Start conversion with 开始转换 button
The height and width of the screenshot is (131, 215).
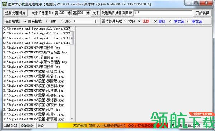[x=202, y=13]
